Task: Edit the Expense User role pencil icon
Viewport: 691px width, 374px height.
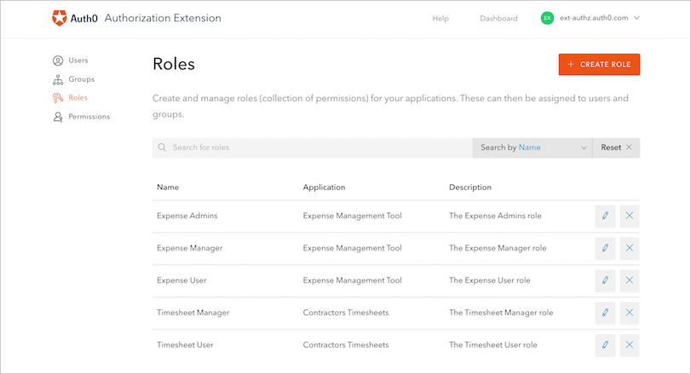Action: pos(605,279)
